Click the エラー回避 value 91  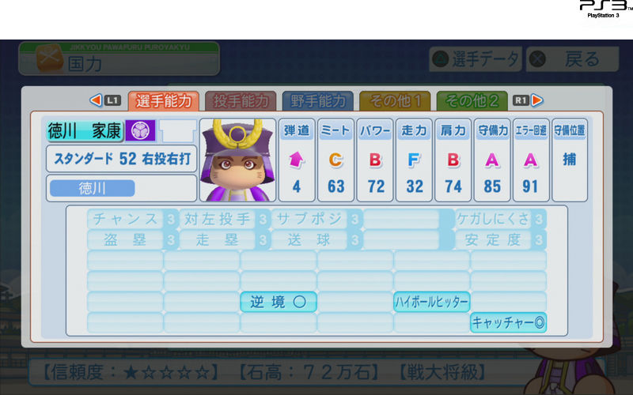coord(530,186)
